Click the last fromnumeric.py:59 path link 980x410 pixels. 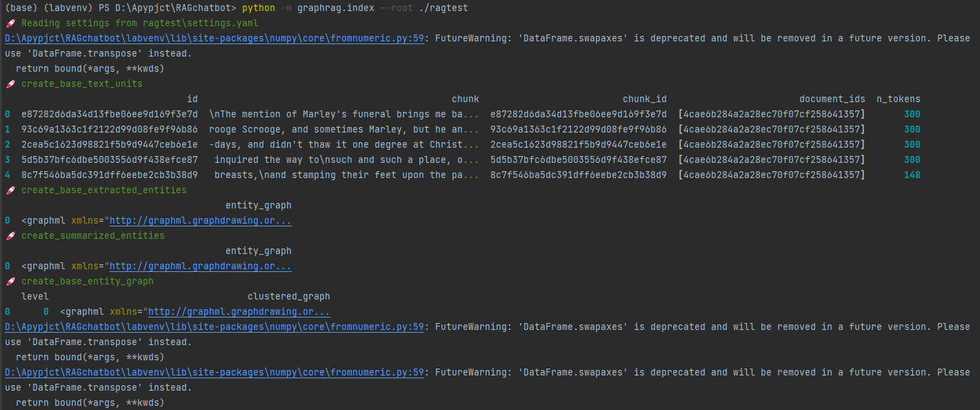click(x=214, y=373)
